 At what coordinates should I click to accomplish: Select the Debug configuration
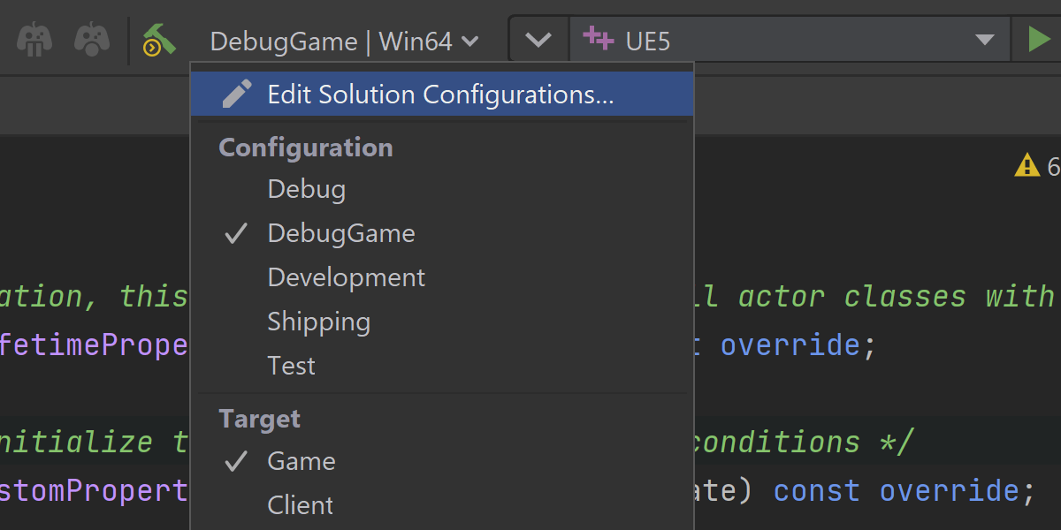coord(307,189)
